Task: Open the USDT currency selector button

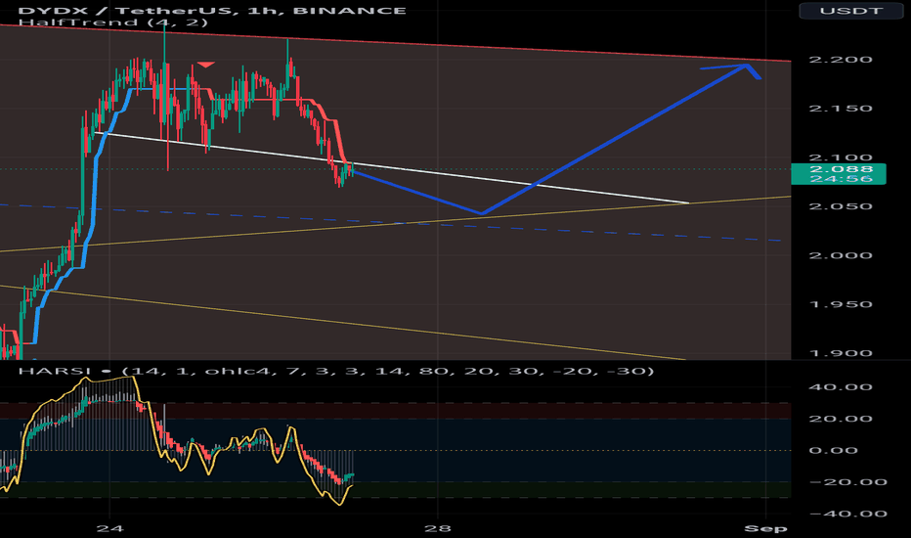Action: pos(851,11)
